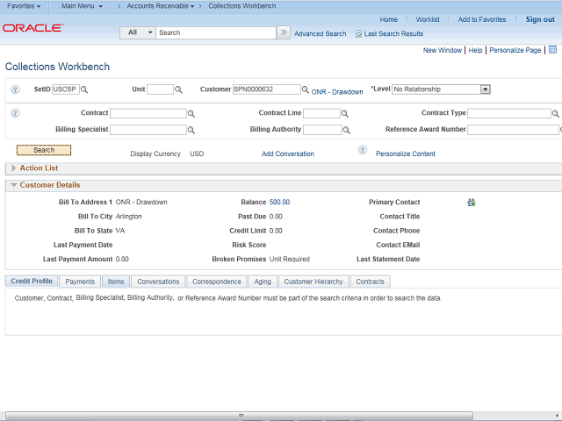
Task: Click the Contract field lookup icon
Action: tap(191, 114)
